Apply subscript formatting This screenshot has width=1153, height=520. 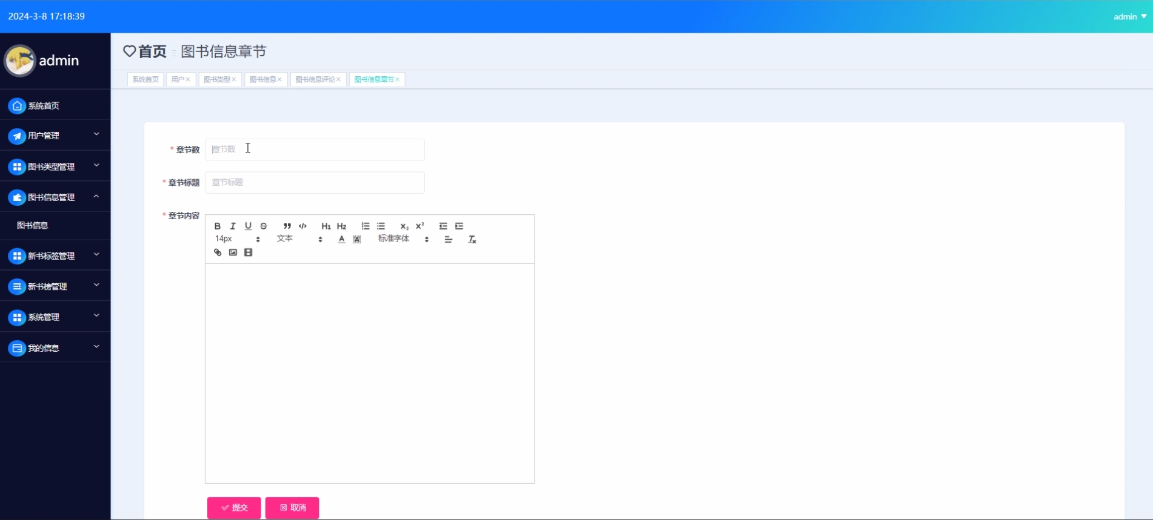[x=404, y=226]
